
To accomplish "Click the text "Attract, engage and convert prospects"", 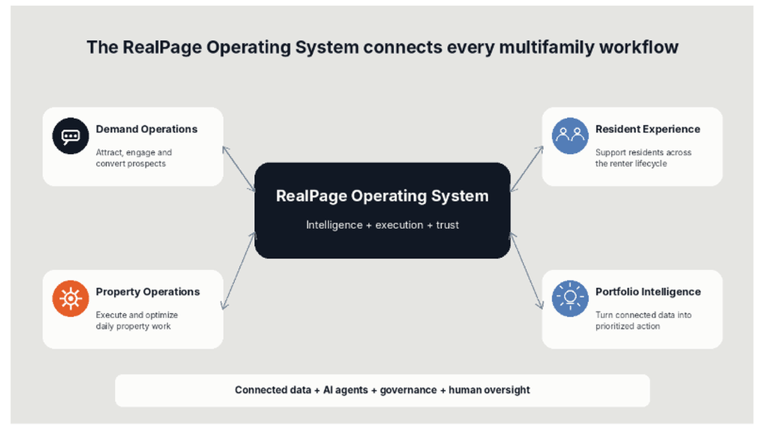I will [134, 158].
